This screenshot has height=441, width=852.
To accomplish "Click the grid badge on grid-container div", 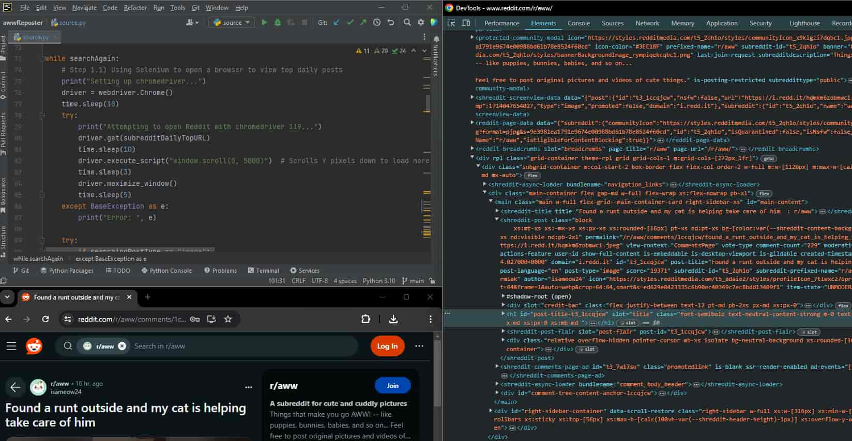I will (769, 159).
